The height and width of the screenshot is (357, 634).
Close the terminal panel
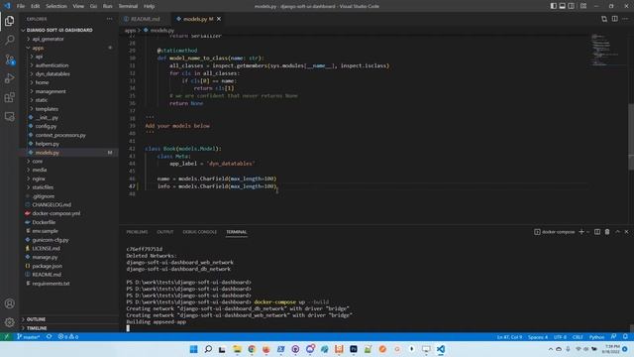pos(627,232)
